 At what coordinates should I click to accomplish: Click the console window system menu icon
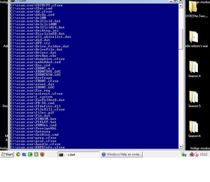pyautogui.click(x=13, y=1)
